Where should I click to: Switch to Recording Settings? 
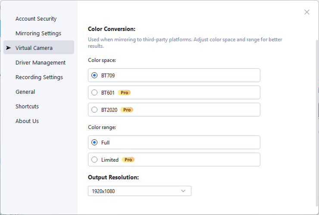39,77
